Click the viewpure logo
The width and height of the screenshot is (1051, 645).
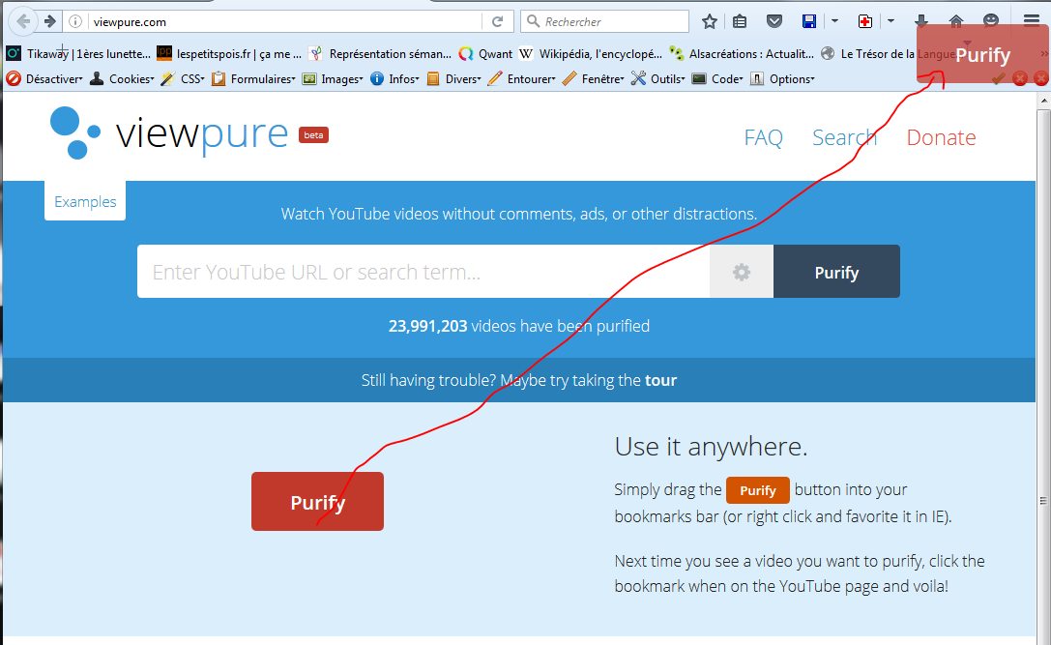point(169,133)
